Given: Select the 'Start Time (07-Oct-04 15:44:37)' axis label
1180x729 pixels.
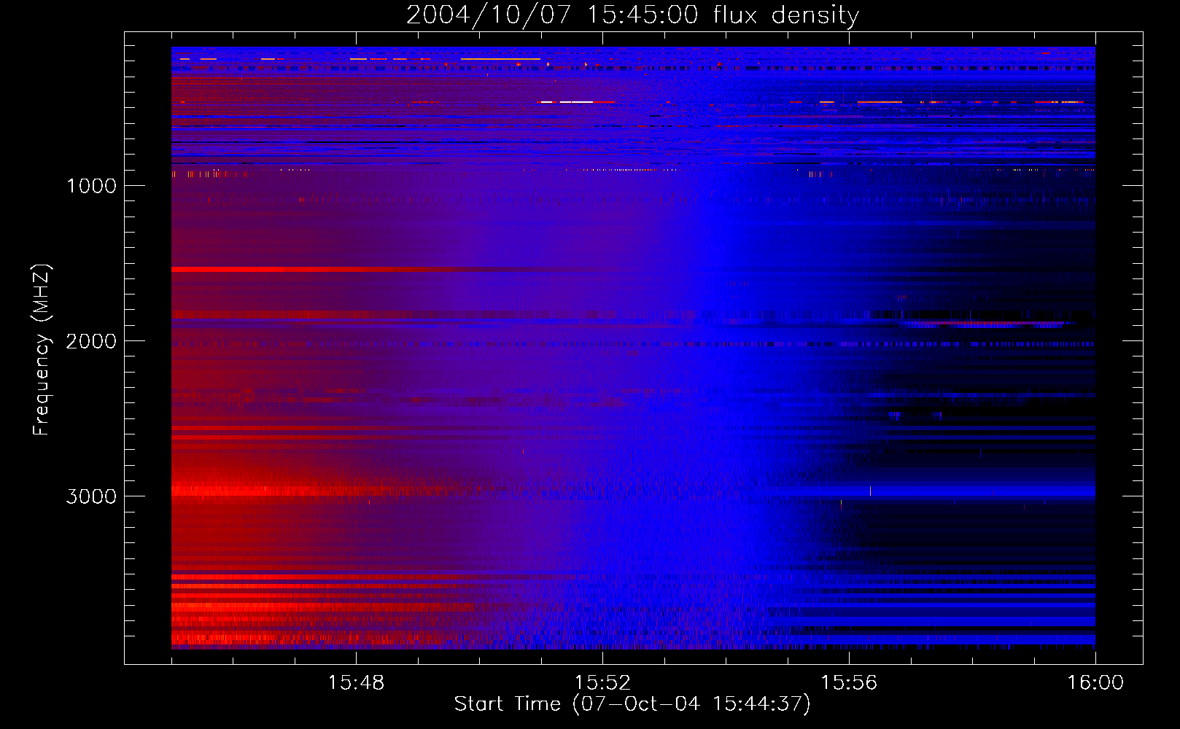Looking at the screenshot, I should pyautogui.click(x=632, y=704).
